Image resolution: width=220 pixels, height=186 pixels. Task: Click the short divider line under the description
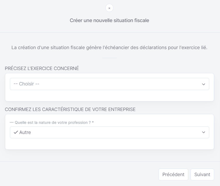(x=110, y=58)
